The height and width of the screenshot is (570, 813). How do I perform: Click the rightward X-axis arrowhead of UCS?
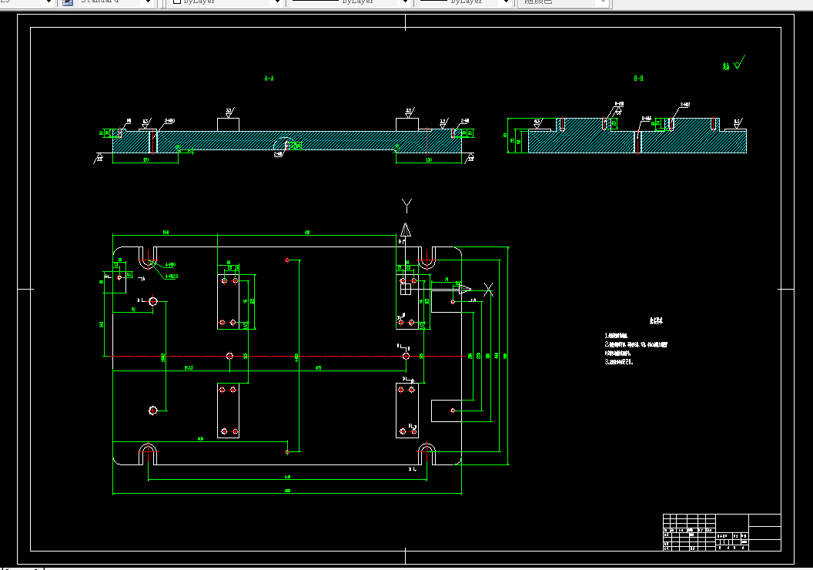tap(464, 289)
